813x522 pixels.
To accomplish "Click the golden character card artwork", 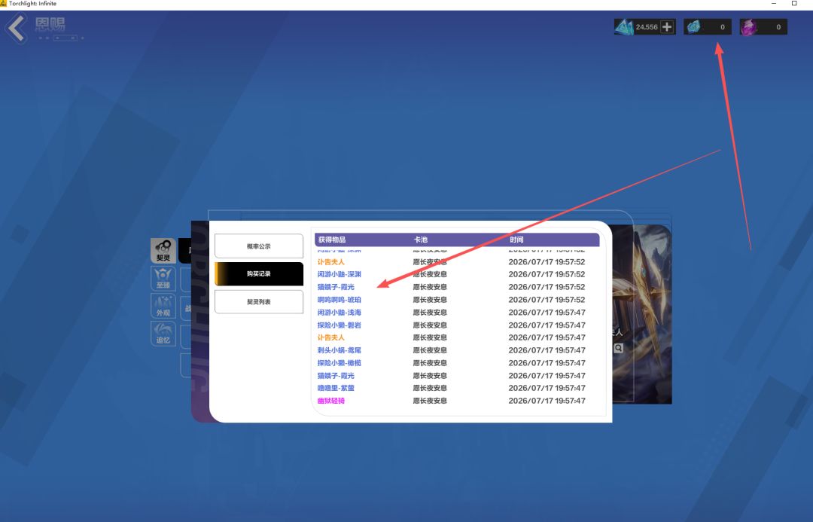I will (x=642, y=314).
